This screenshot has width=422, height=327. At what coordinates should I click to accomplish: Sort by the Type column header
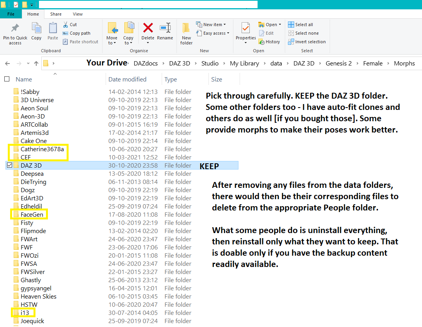pyautogui.click(x=171, y=80)
